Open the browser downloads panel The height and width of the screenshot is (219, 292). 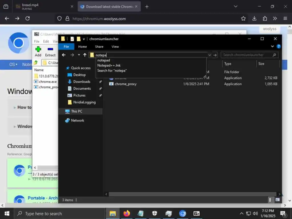tap(254, 19)
